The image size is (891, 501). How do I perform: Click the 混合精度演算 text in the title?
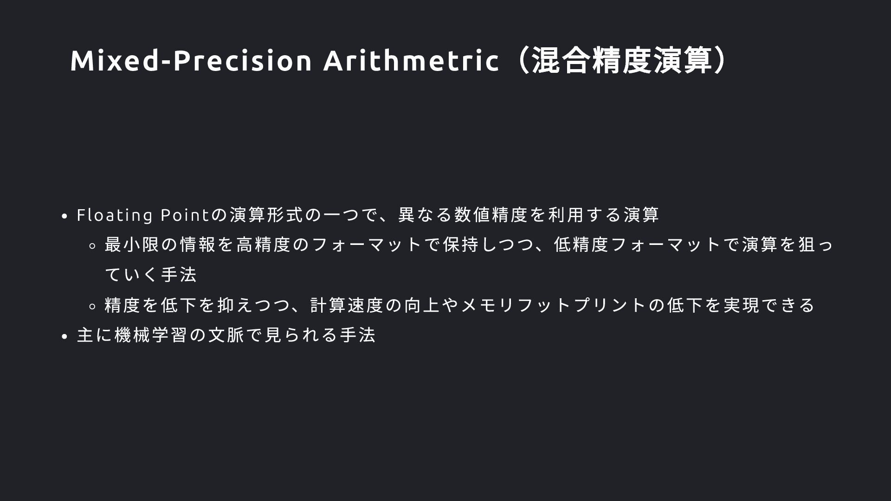pyautogui.click(x=622, y=61)
